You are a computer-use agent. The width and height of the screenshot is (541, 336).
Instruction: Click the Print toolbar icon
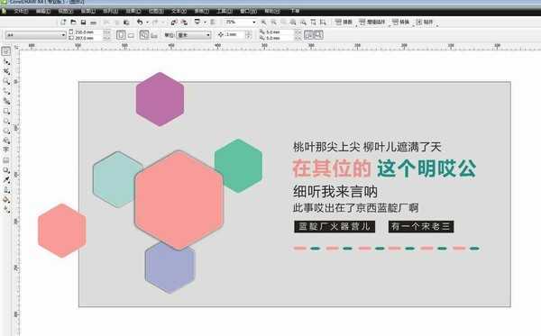point(93,22)
